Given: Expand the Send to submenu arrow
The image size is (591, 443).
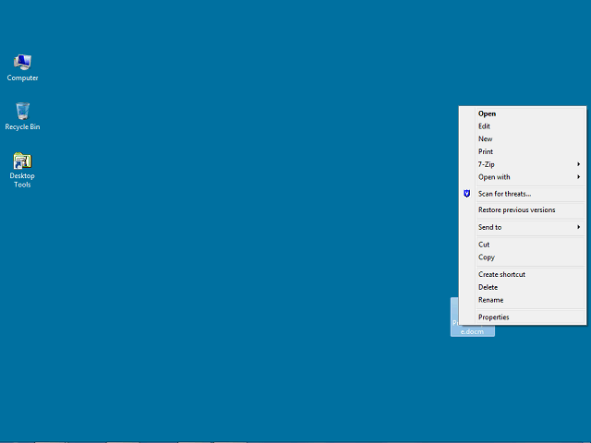Looking at the screenshot, I should pyautogui.click(x=579, y=227).
